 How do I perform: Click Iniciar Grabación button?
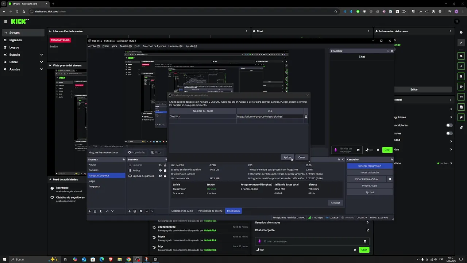click(370, 172)
